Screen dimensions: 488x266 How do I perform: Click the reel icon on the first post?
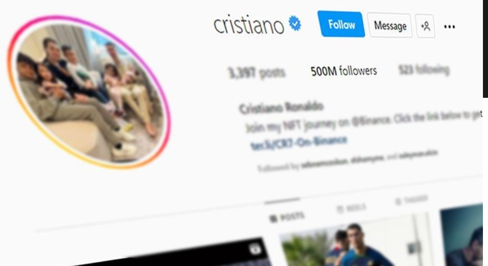pos(255,249)
